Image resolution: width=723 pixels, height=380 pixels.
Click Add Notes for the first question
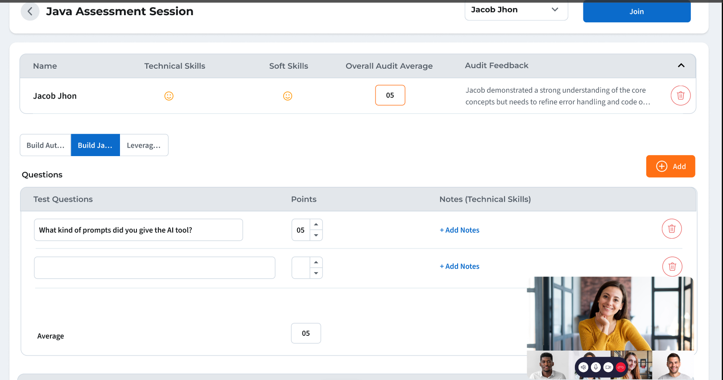[459, 230]
